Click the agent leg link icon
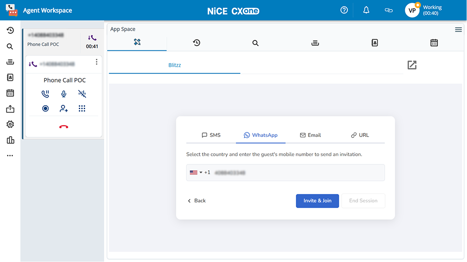 [x=389, y=10]
